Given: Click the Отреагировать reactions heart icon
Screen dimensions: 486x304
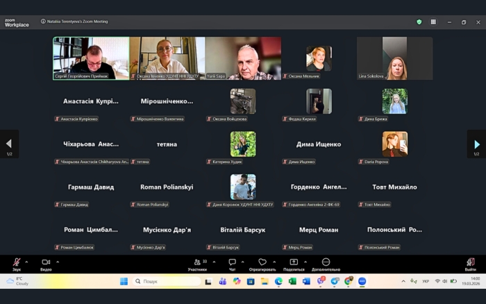Looking at the screenshot, I should point(262,262).
